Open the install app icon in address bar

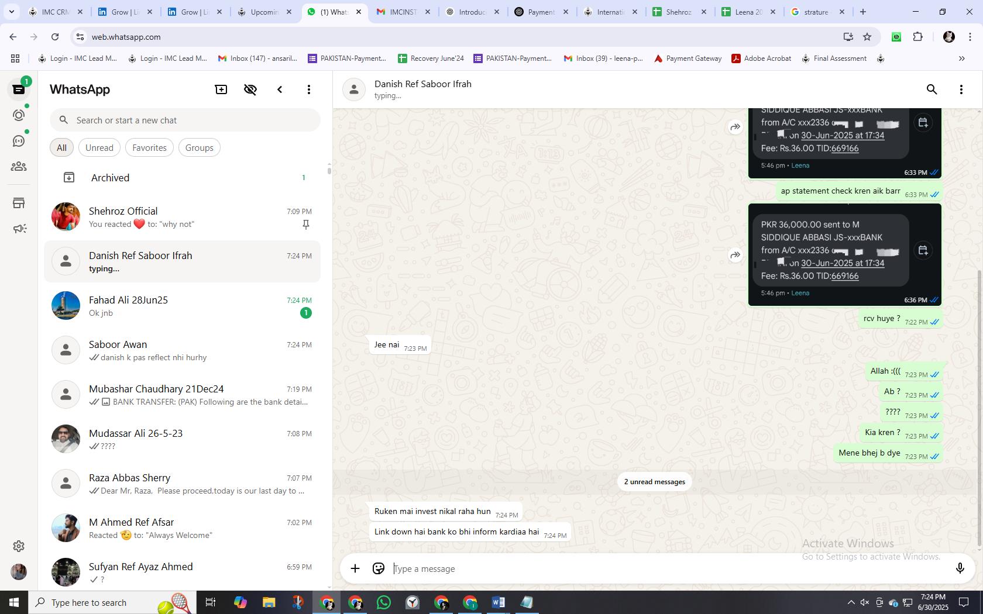click(x=848, y=37)
